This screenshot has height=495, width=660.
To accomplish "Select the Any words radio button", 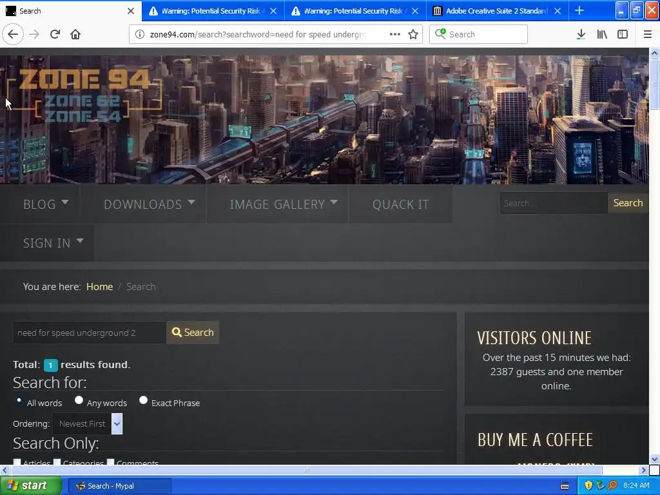I will pyautogui.click(x=79, y=400).
